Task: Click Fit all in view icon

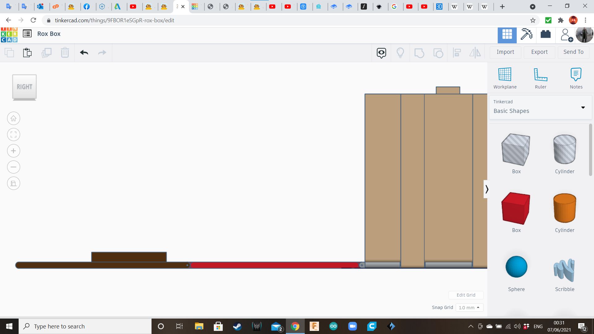Action: 14,135
